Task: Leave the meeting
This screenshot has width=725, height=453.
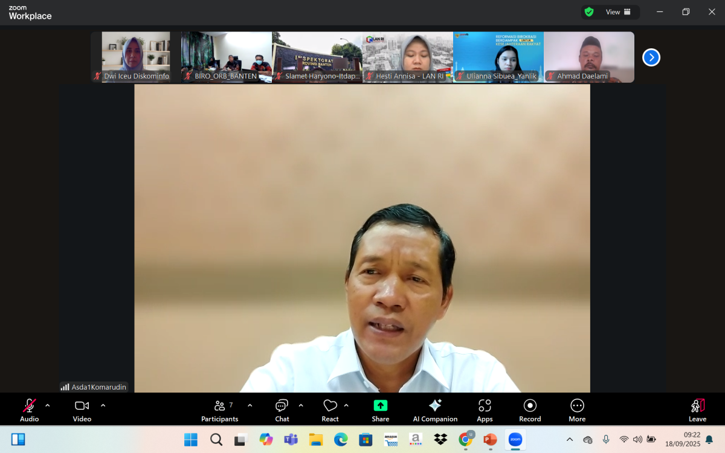Action: pos(697,410)
